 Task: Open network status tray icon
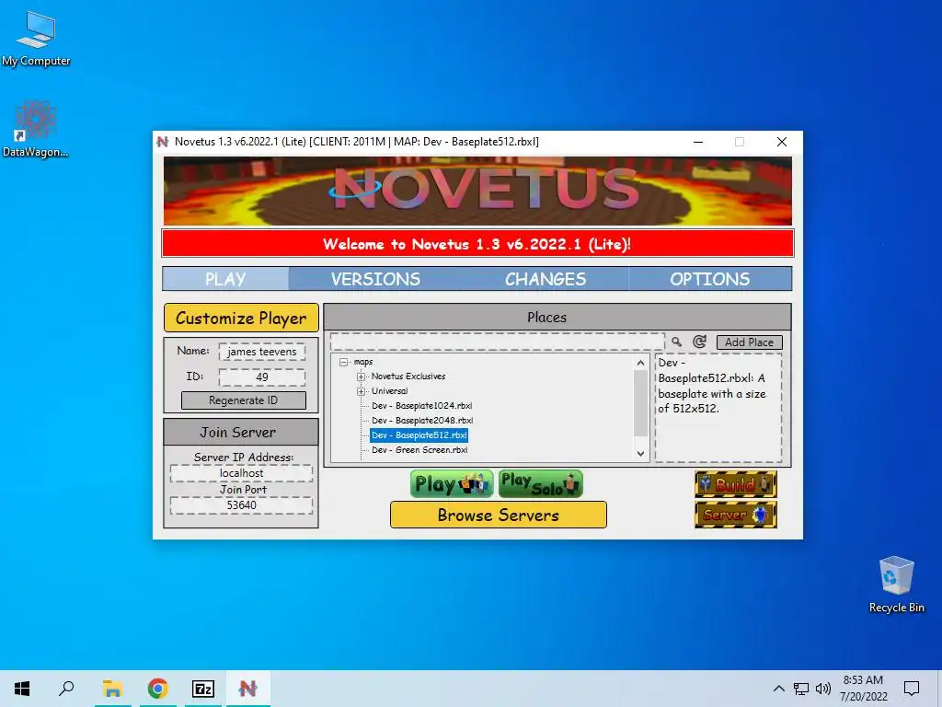(801, 689)
